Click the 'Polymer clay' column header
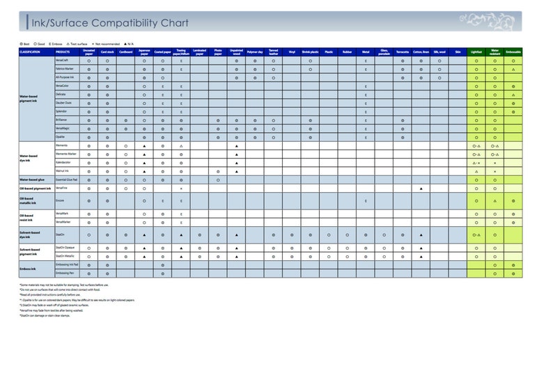Viewport: 553px width, 391px height. point(255,52)
